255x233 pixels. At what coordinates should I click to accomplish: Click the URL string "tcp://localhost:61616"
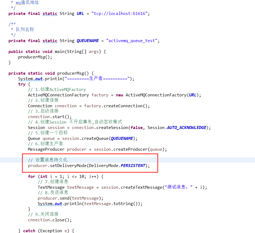120,14
